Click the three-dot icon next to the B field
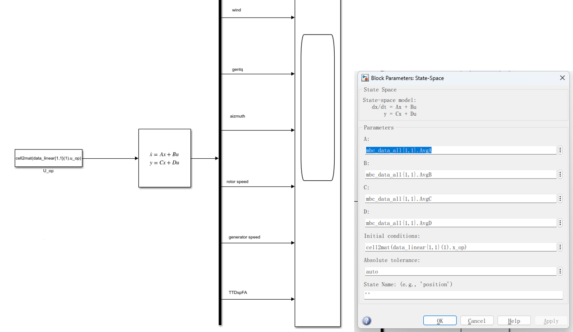The image size is (573, 332). [560, 174]
